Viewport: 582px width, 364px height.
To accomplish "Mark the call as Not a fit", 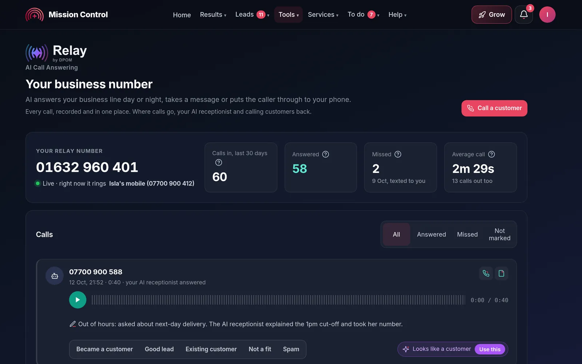I will tap(260, 349).
